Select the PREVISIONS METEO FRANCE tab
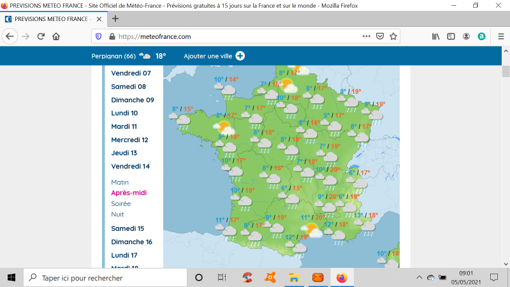The height and width of the screenshot is (287, 510). tap(54, 19)
